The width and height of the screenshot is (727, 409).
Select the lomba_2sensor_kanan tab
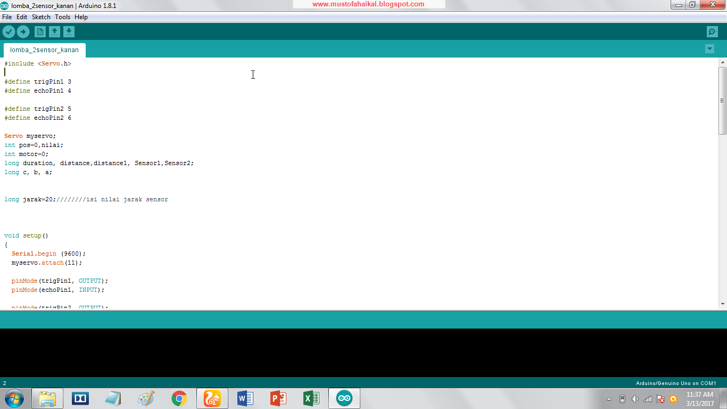click(44, 50)
